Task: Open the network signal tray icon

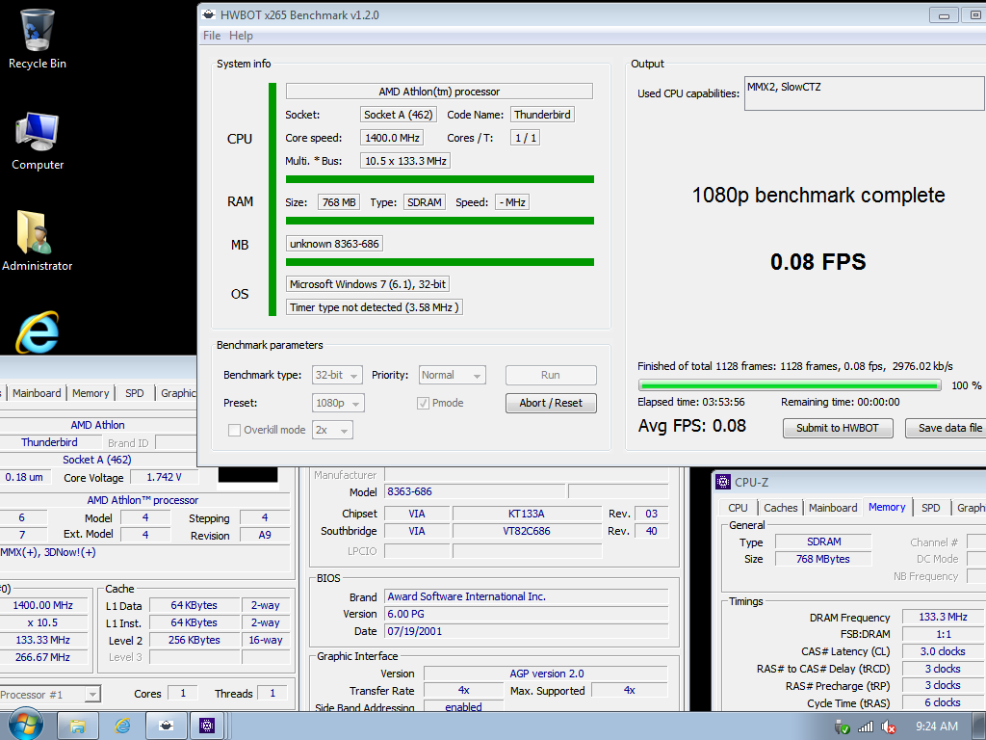Action: pos(866,727)
